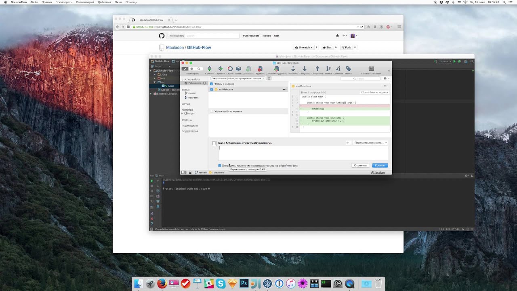Click the Коммит toolbar icon in SourceTree
This screenshot has height=291, width=517.
point(209,69)
